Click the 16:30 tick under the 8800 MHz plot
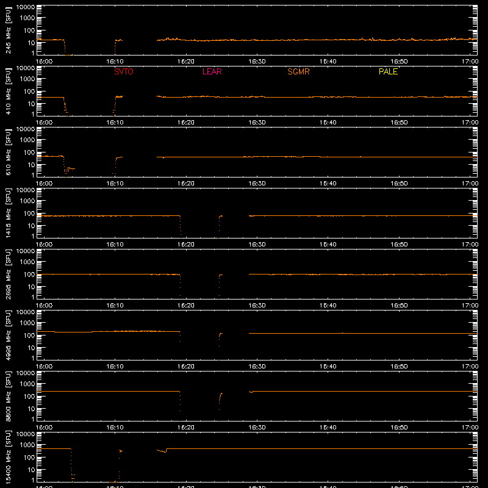This screenshot has width=488, height=488. pos(257,428)
